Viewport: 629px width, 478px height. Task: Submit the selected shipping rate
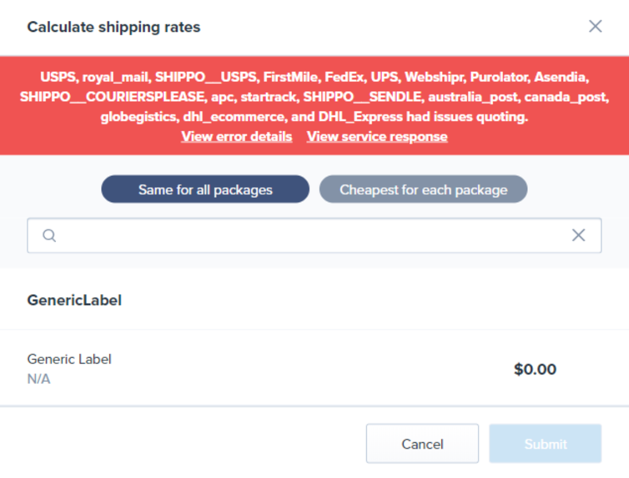(545, 443)
